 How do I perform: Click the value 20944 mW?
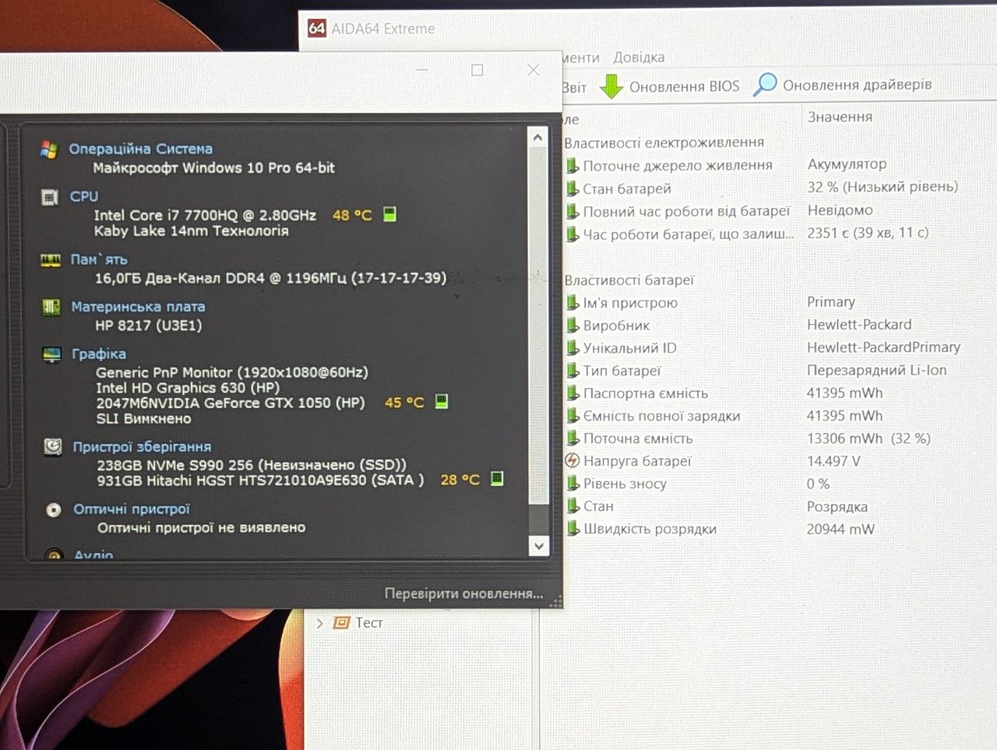pyautogui.click(x=840, y=529)
